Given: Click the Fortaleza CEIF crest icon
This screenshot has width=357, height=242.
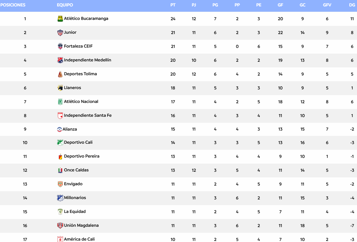Looking at the screenshot, I should (60, 46).
